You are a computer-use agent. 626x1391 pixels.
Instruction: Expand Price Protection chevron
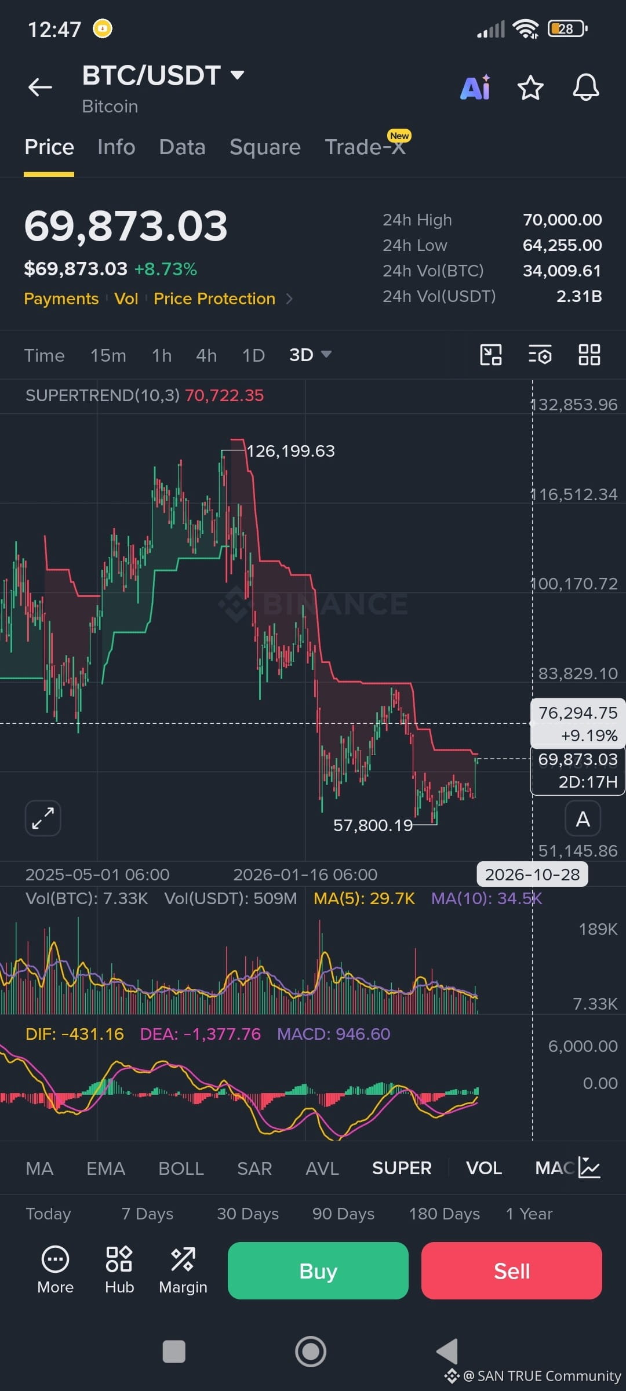[289, 299]
